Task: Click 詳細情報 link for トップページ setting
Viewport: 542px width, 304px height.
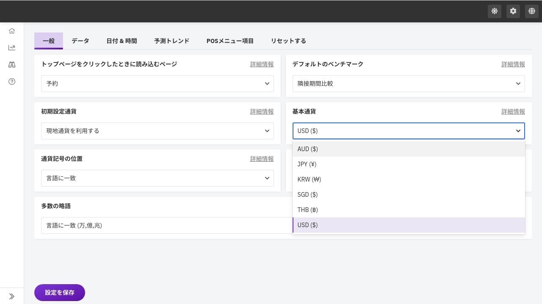Action: [262, 64]
